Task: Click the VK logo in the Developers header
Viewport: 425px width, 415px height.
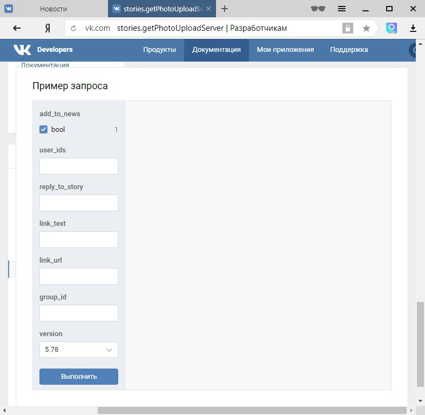Action: 22,50
